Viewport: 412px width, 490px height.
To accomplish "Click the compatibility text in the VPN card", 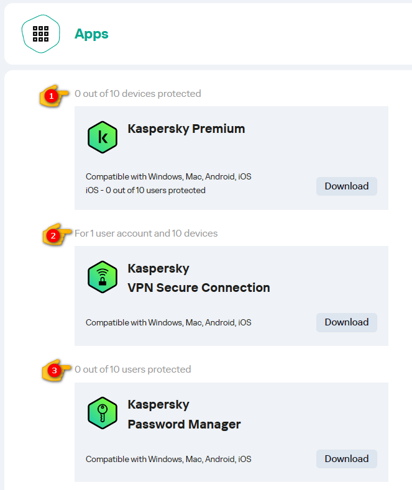I will point(168,322).
